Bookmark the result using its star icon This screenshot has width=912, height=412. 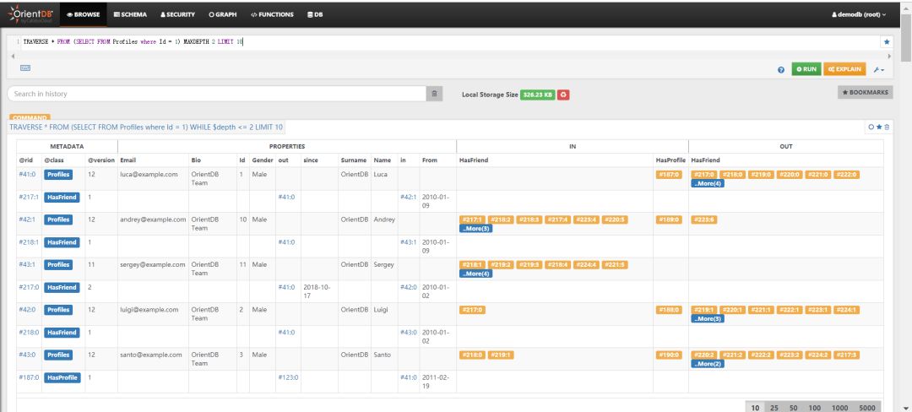(879, 127)
